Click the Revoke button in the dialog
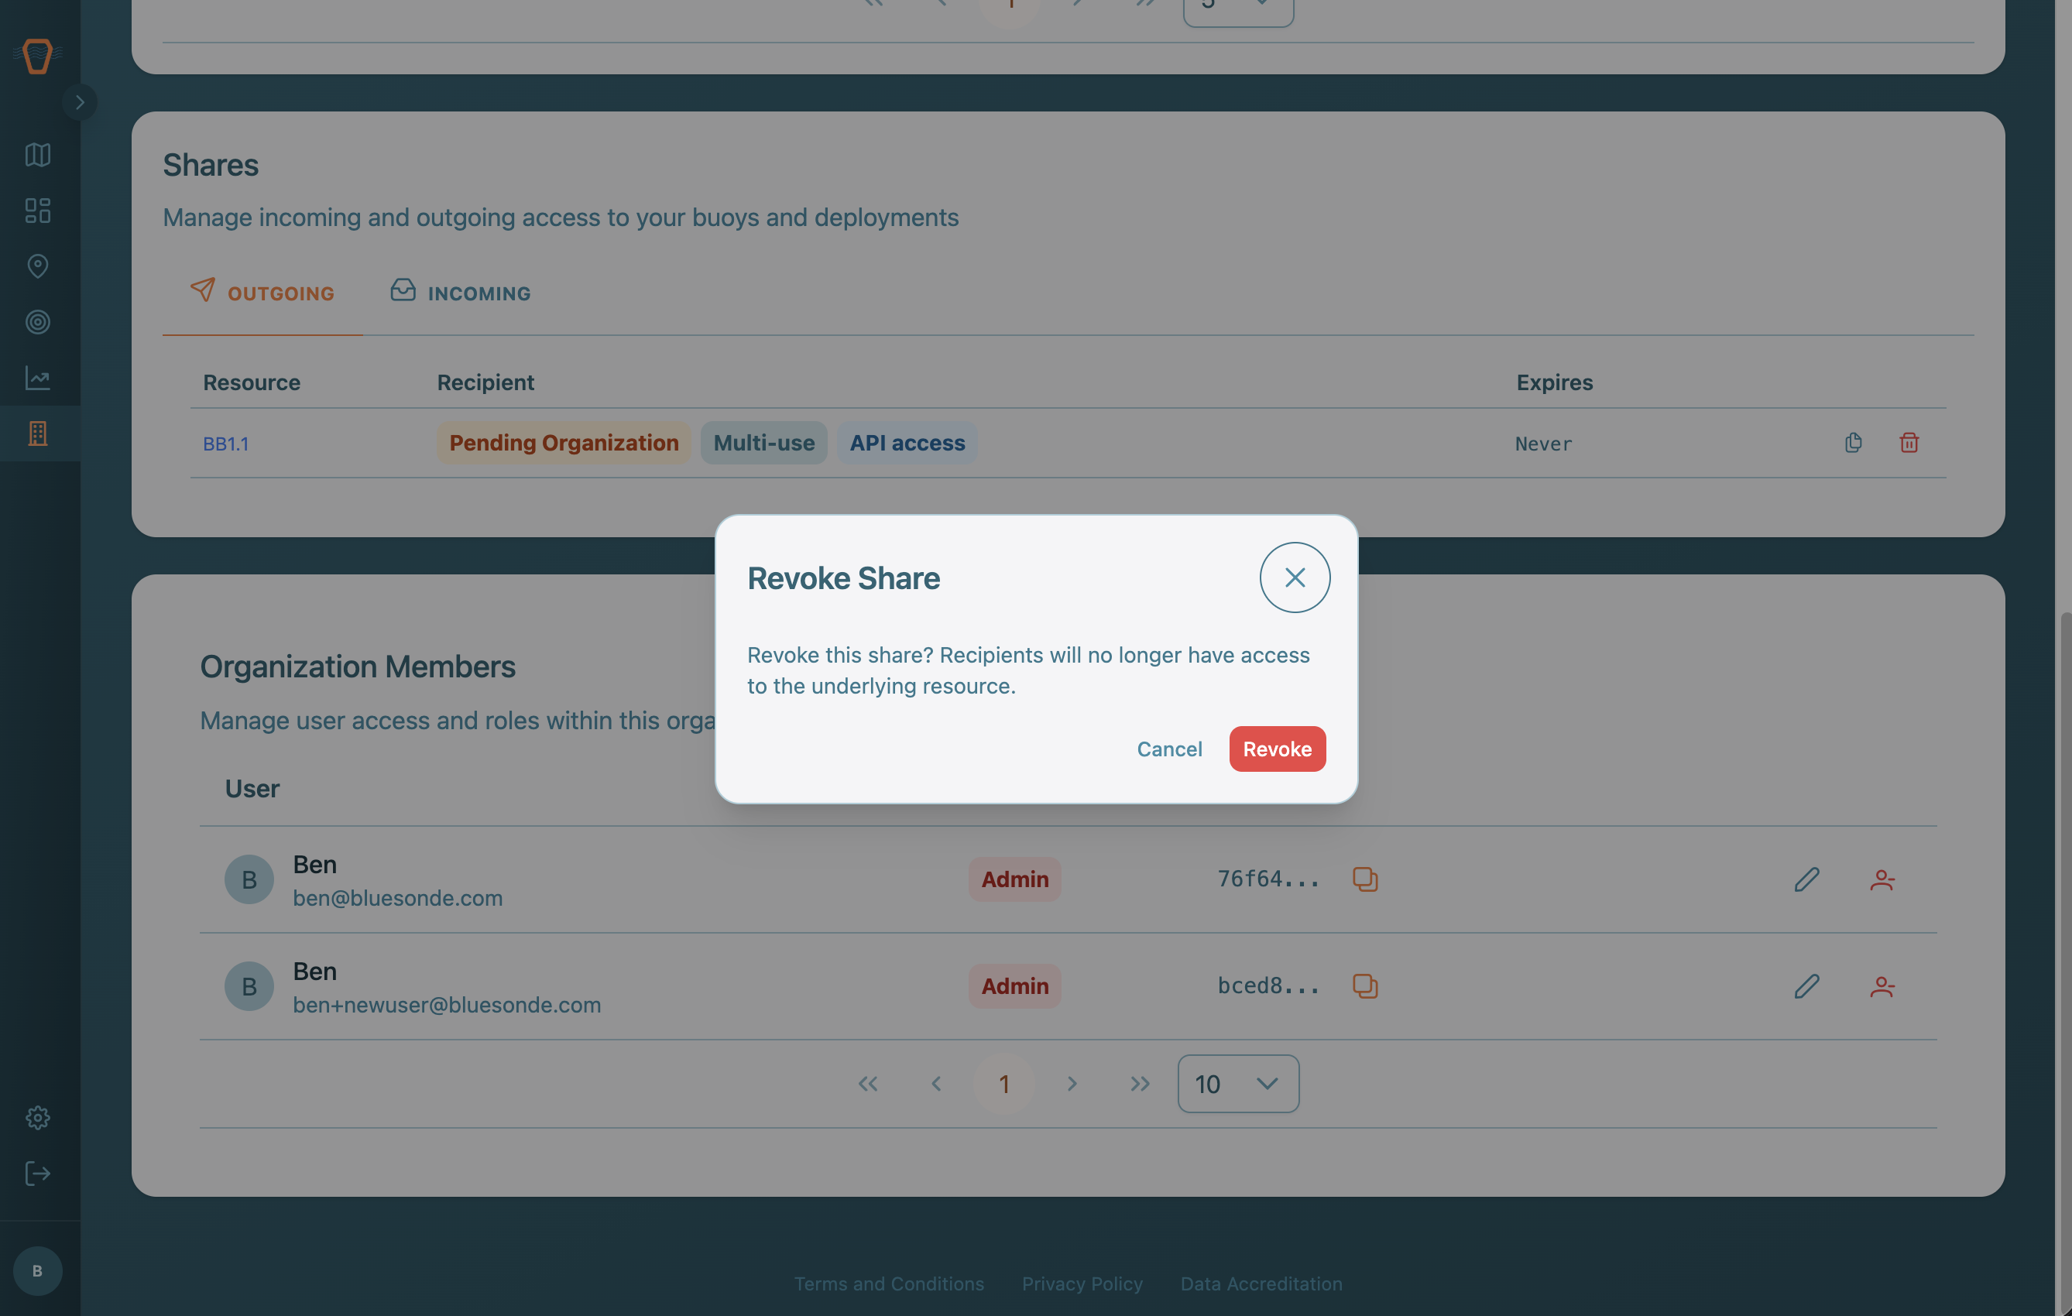Screen dimensions: 2072x1316 point(1277,749)
